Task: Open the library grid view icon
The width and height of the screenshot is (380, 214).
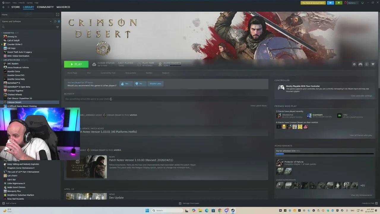Action: point(58,14)
